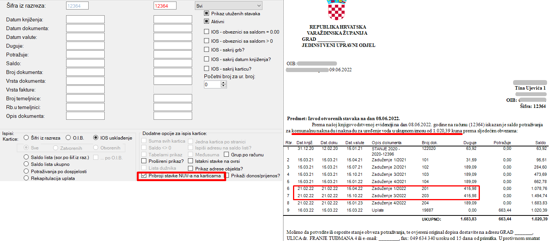Enable Prikaži donos/prijenos? checkbox
549x241 pixels.
(x=227, y=176)
